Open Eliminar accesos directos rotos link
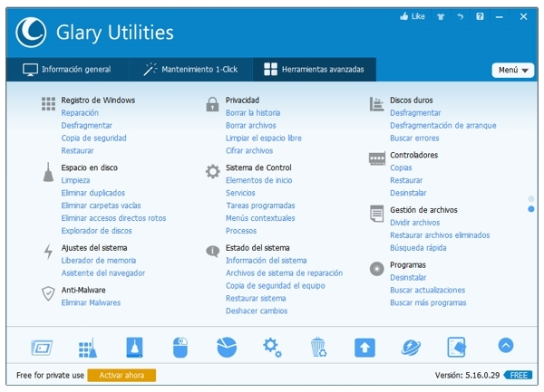Screen dimensions: 544x392 tap(113, 218)
